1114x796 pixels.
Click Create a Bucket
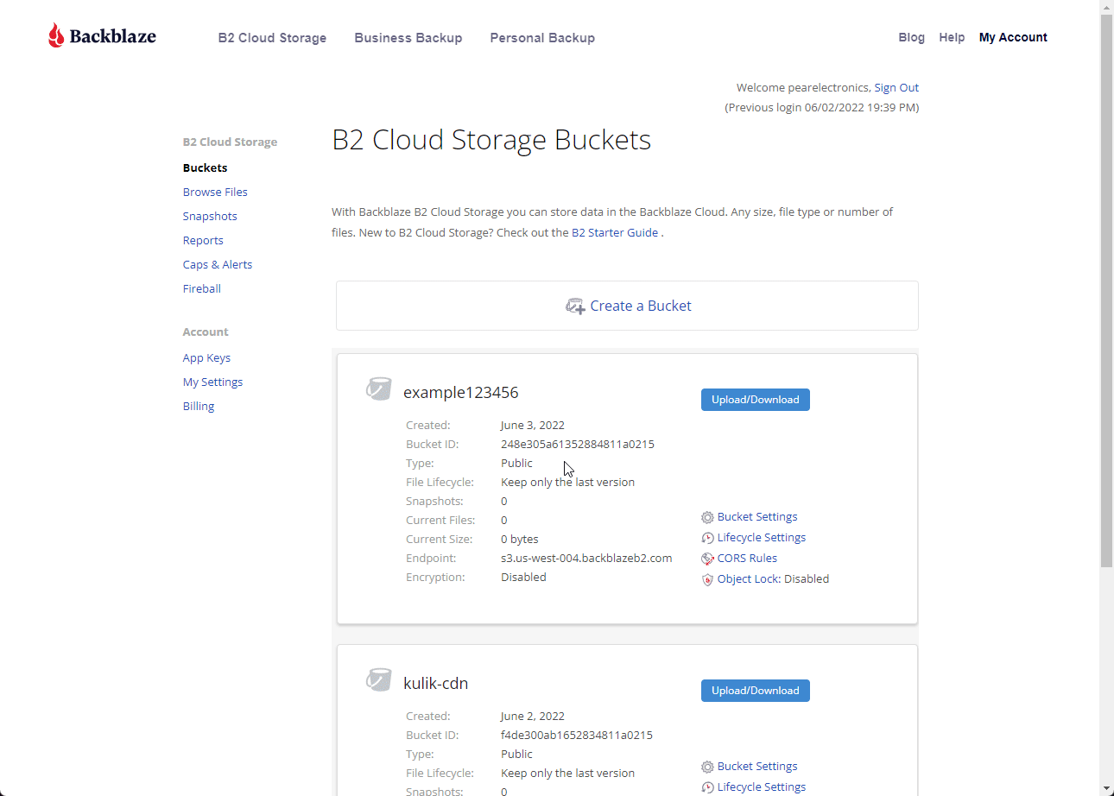[627, 306]
